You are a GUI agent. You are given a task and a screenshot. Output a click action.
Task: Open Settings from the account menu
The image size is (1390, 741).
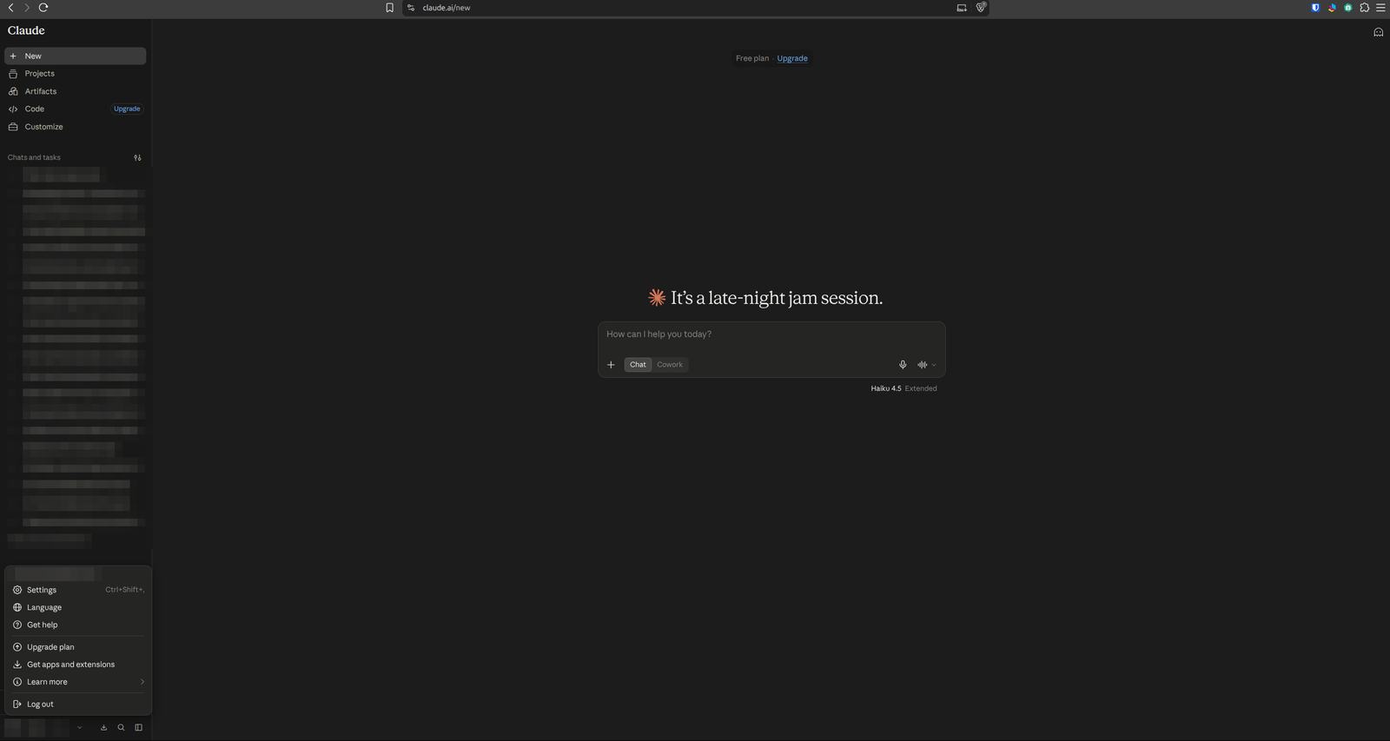pos(78,590)
